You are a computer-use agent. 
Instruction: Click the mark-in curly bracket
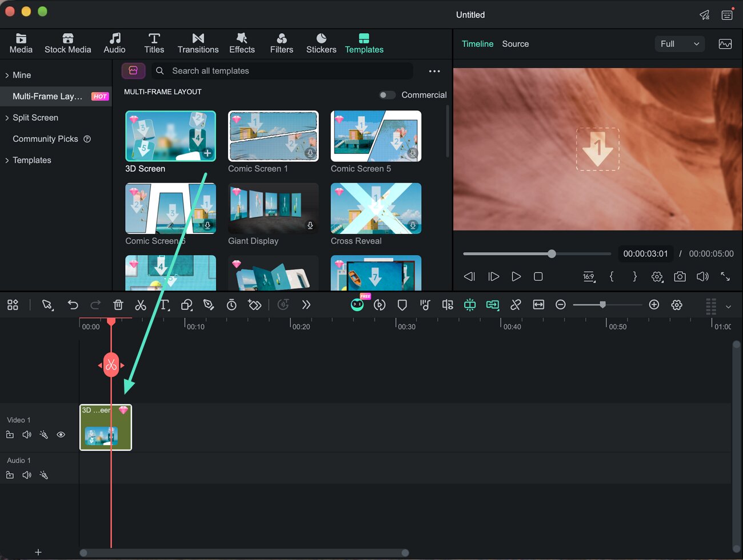pyautogui.click(x=612, y=276)
